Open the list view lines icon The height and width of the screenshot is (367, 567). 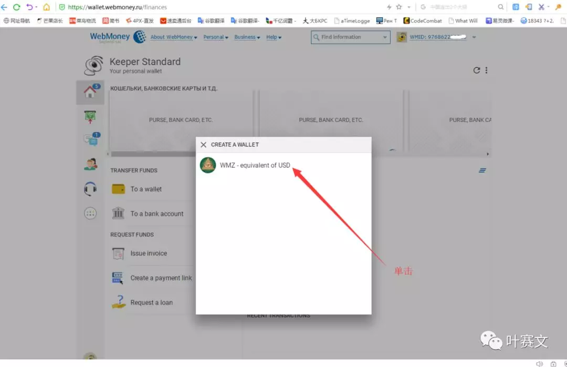pyautogui.click(x=482, y=170)
